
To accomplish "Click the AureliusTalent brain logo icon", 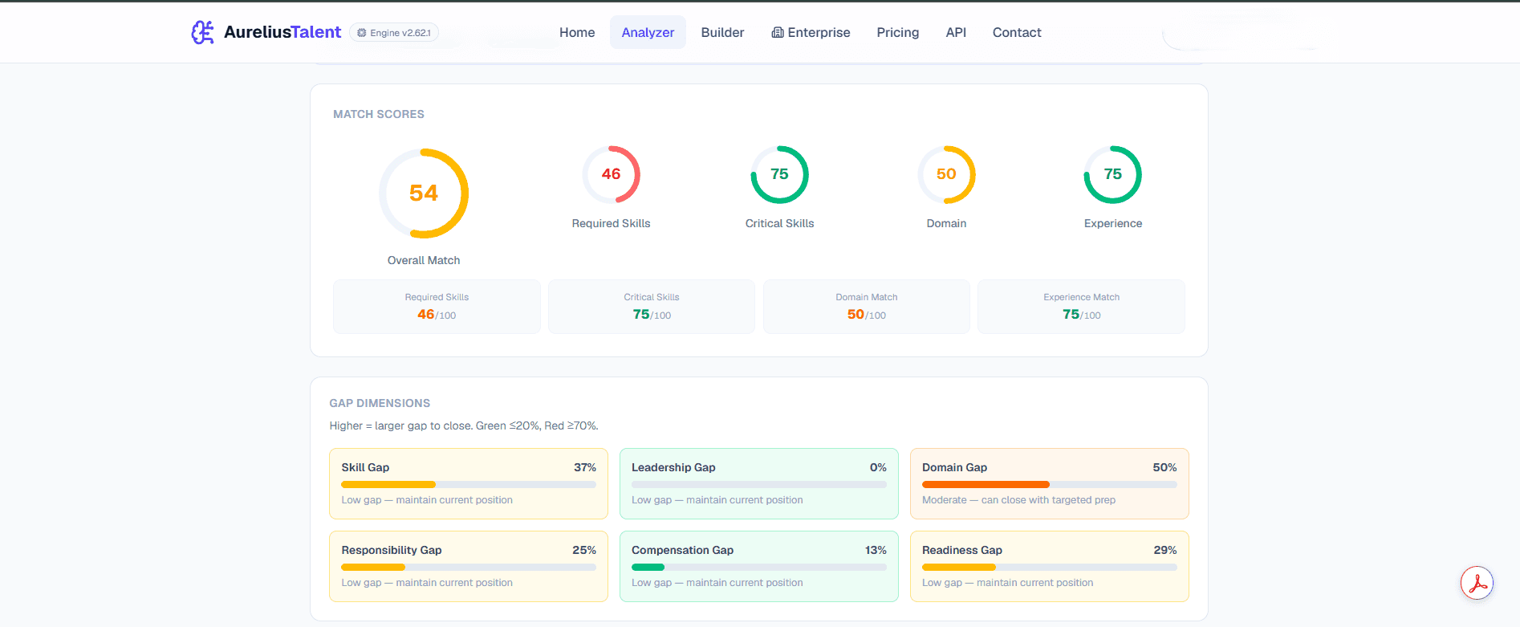I will [x=202, y=32].
